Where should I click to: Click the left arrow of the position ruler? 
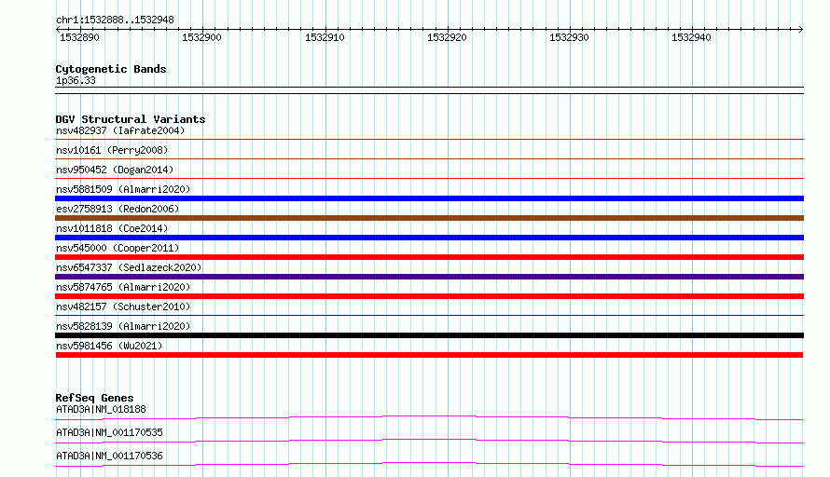58,29
